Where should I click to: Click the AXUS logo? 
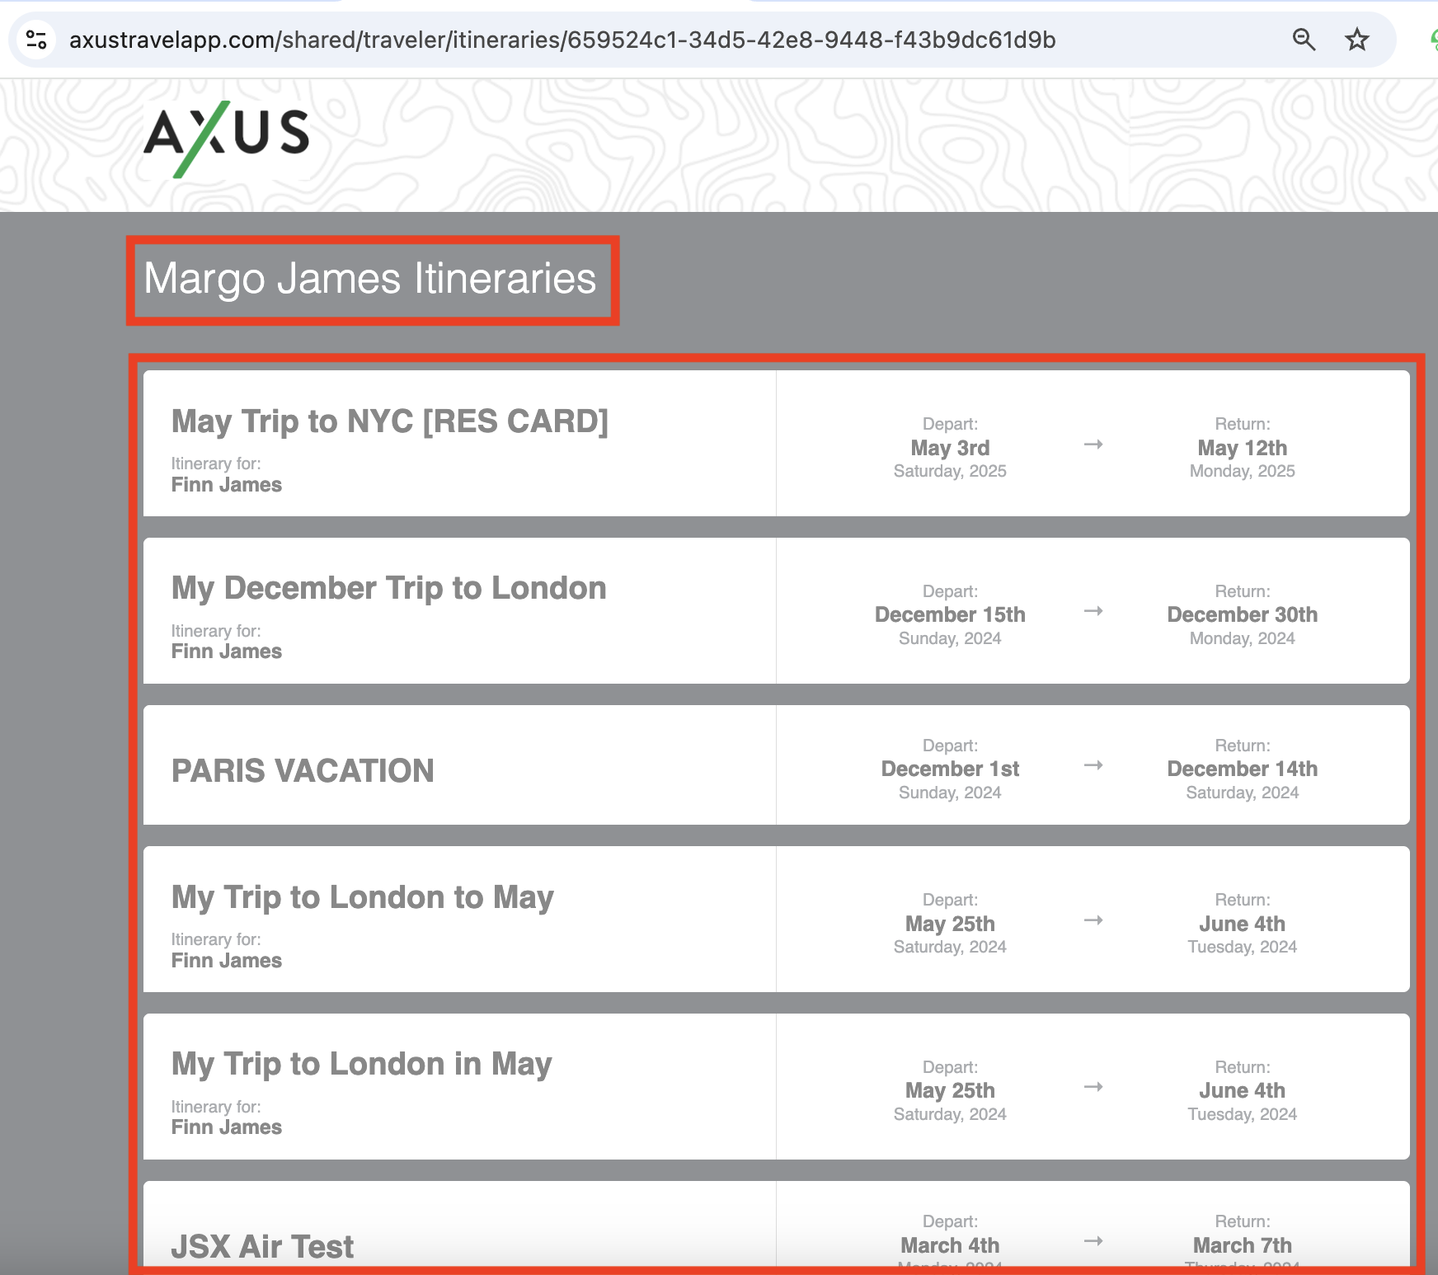pos(227,139)
